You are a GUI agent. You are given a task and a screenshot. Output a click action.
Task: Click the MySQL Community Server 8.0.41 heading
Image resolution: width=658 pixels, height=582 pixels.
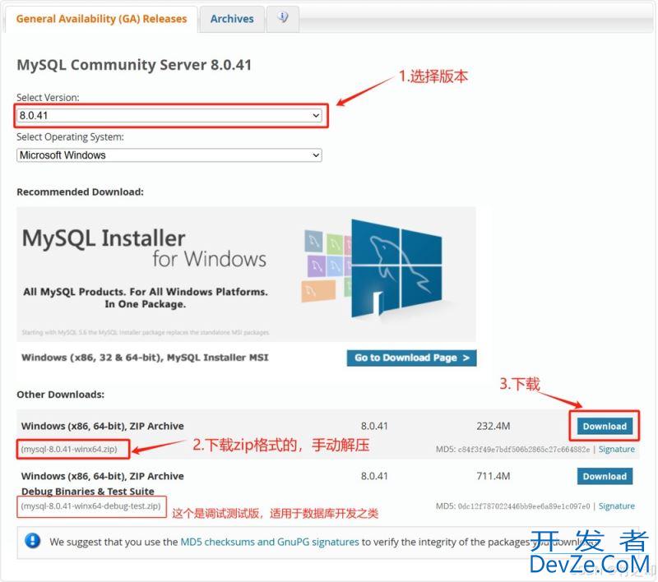coord(134,65)
